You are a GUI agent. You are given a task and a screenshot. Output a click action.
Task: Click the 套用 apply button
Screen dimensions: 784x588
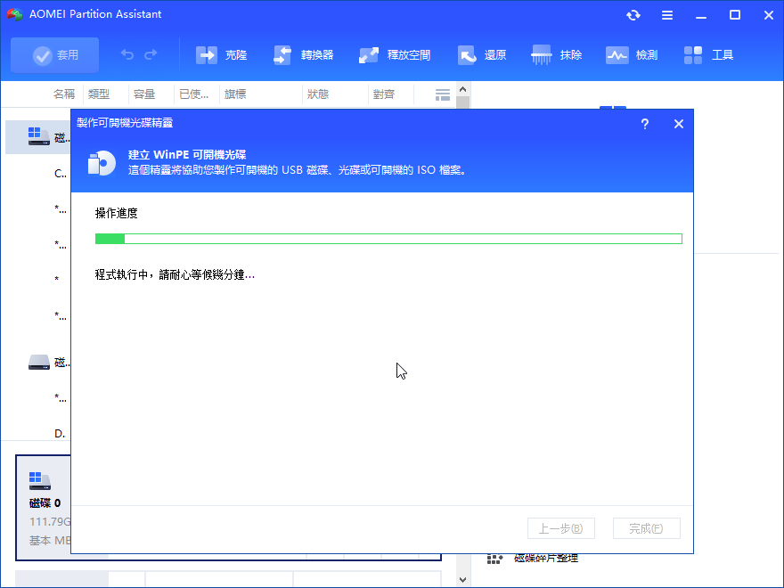point(54,55)
